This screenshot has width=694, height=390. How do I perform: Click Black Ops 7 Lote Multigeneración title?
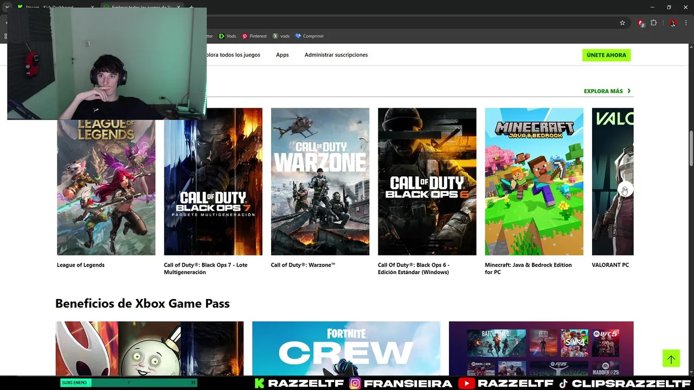(x=205, y=268)
